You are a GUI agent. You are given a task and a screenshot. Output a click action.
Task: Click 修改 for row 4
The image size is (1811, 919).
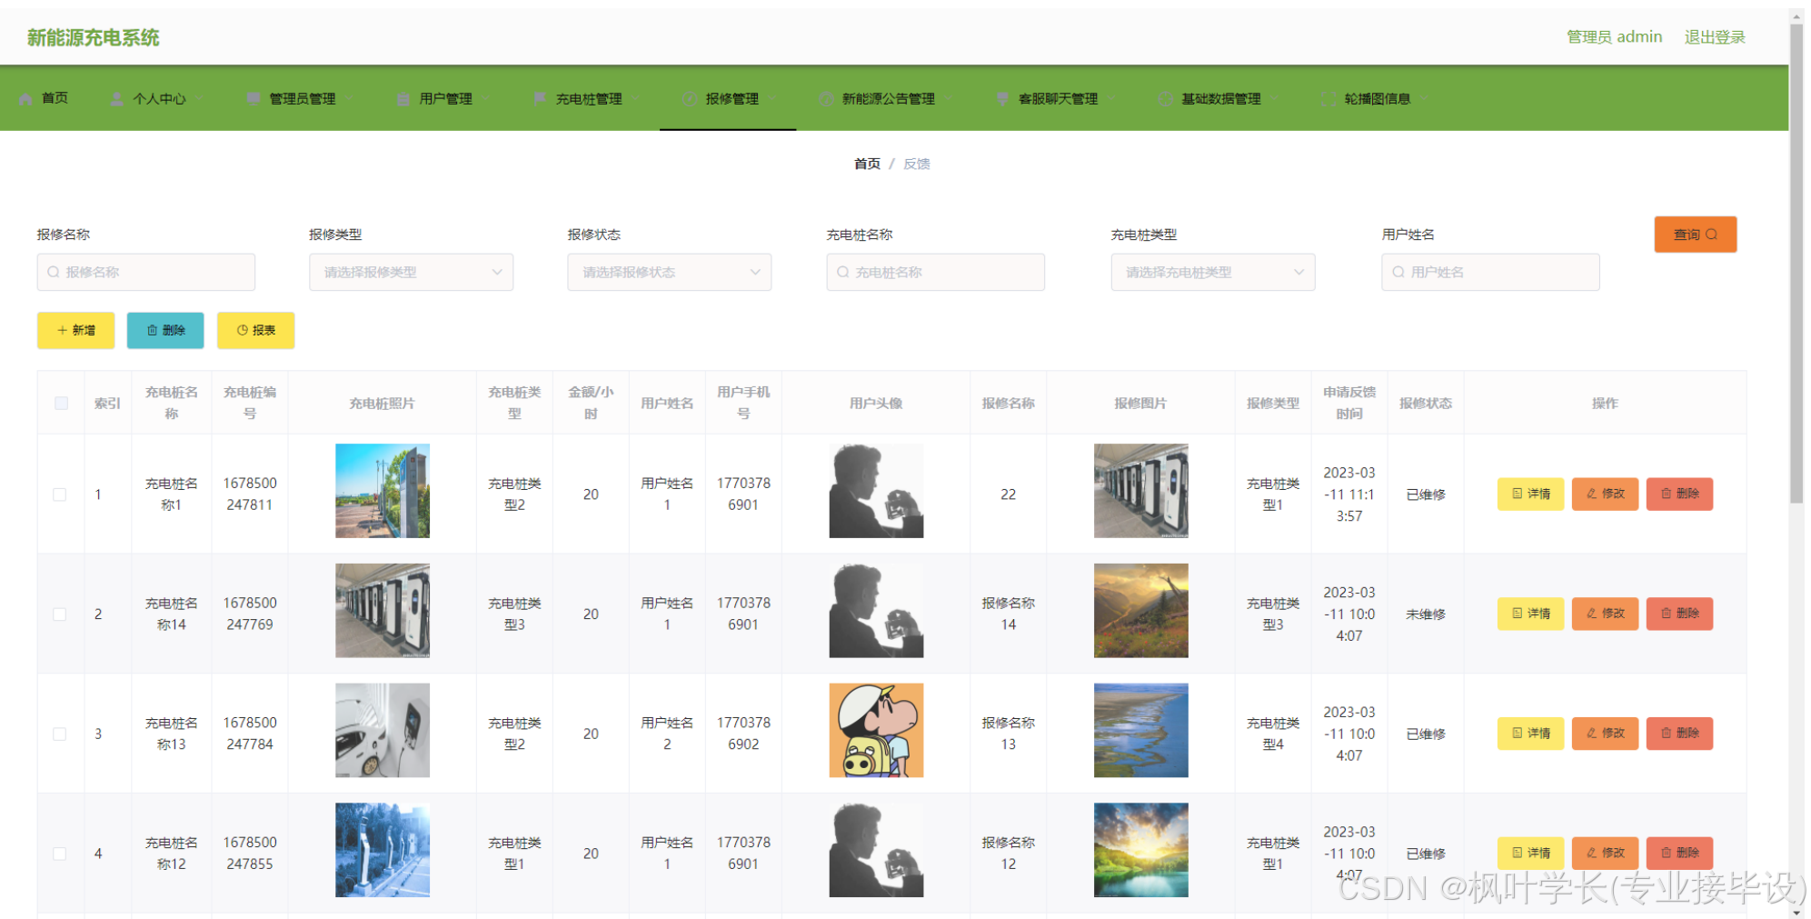(x=1605, y=853)
